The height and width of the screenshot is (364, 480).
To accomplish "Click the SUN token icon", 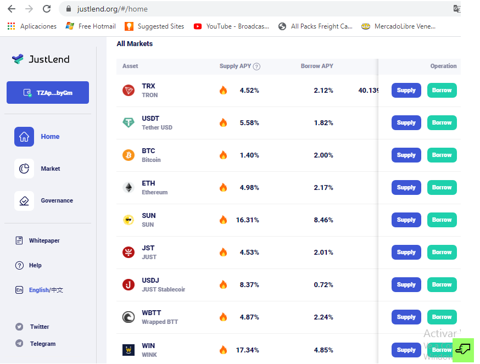I will pyautogui.click(x=129, y=220).
